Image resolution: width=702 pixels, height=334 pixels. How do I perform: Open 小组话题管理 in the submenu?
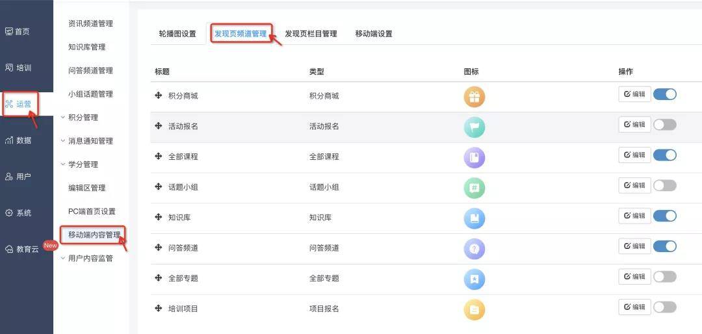pyautogui.click(x=90, y=94)
